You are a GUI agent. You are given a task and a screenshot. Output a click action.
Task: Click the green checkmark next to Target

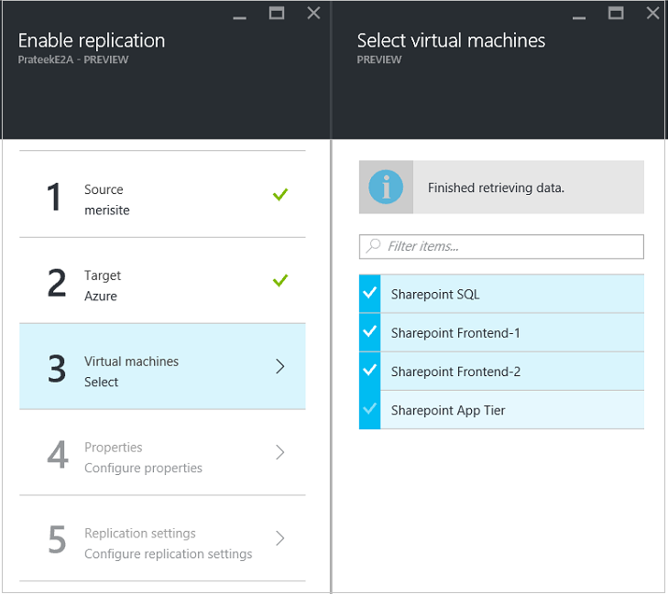(x=280, y=280)
